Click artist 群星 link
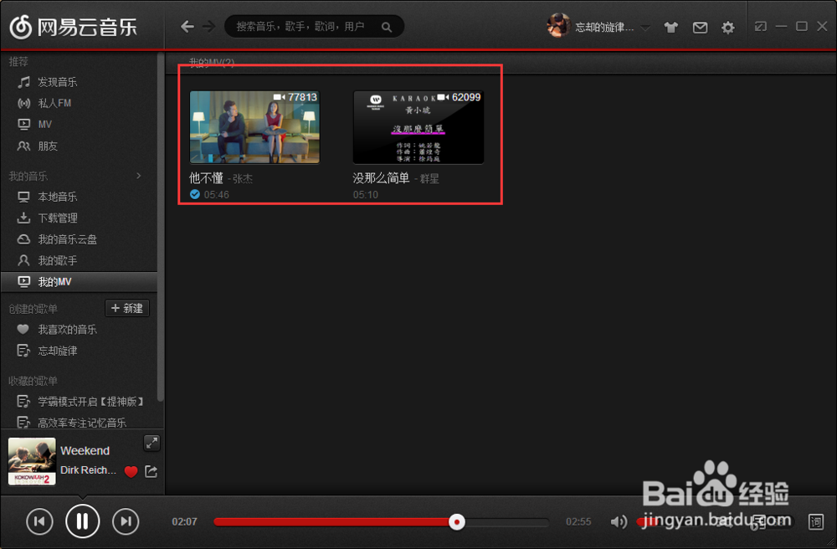 click(x=429, y=179)
